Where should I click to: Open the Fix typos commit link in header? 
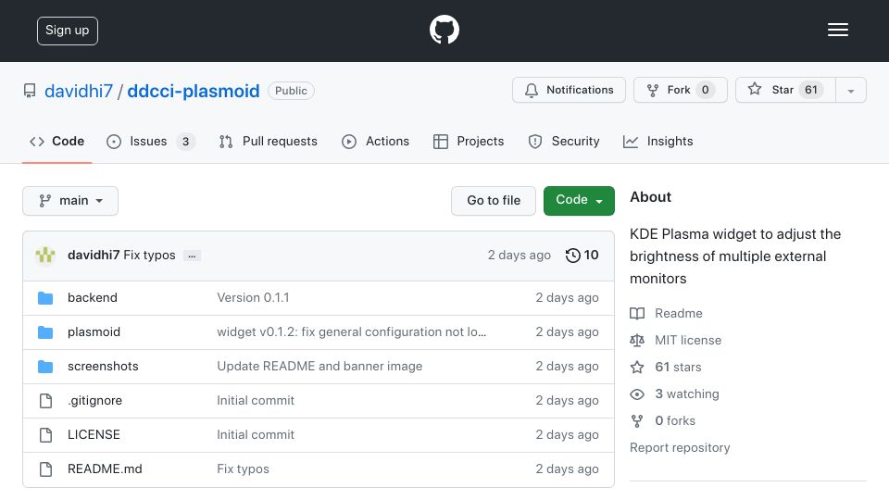point(150,256)
